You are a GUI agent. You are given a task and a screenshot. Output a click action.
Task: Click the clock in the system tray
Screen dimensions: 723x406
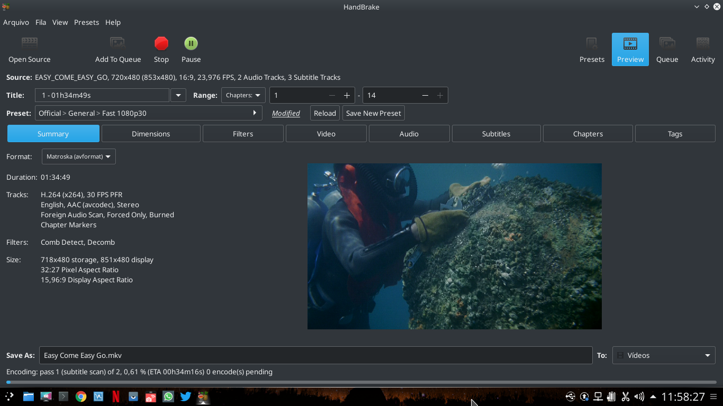coord(683,396)
